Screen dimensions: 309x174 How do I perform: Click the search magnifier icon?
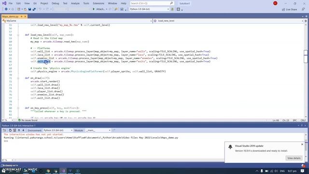click(171, 3)
